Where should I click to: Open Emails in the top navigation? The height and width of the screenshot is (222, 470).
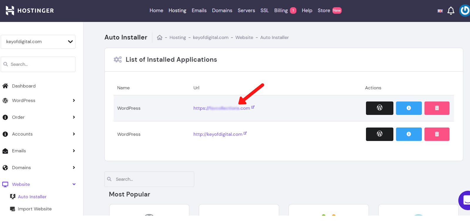click(x=199, y=11)
